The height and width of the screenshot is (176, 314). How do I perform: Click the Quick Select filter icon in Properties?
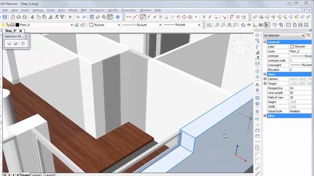(x=309, y=35)
